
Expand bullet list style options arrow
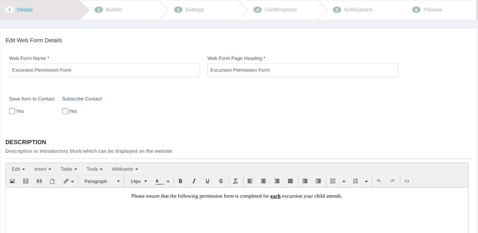click(344, 181)
